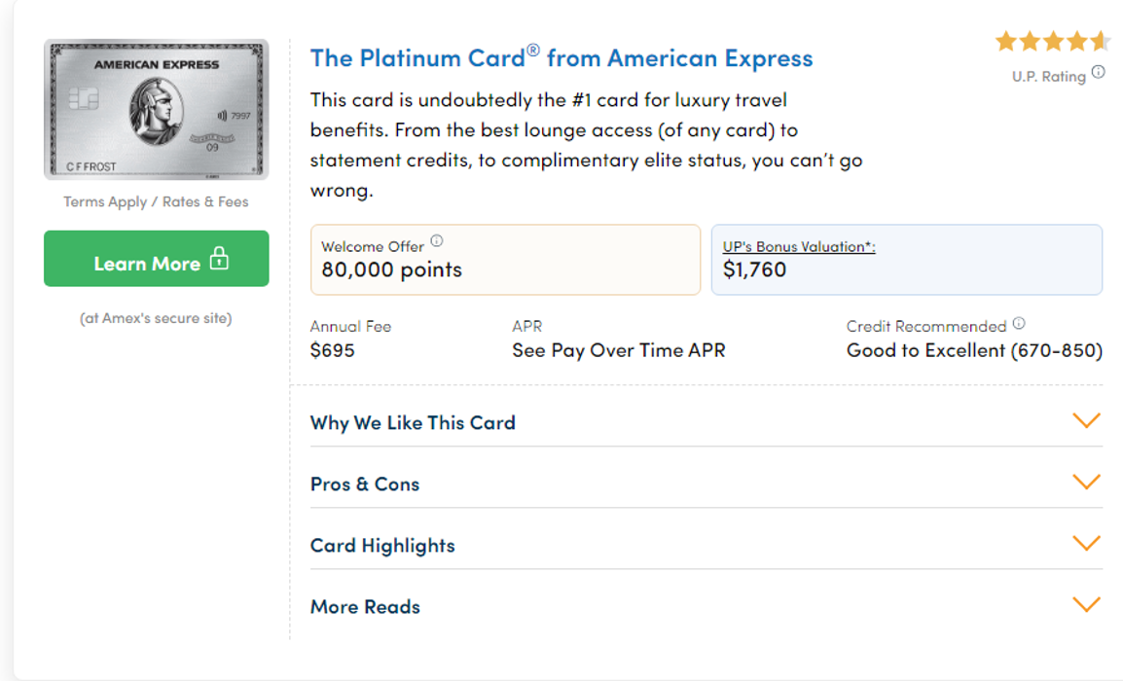
Task: Expand the Card Highlights chevron
Action: (1086, 544)
